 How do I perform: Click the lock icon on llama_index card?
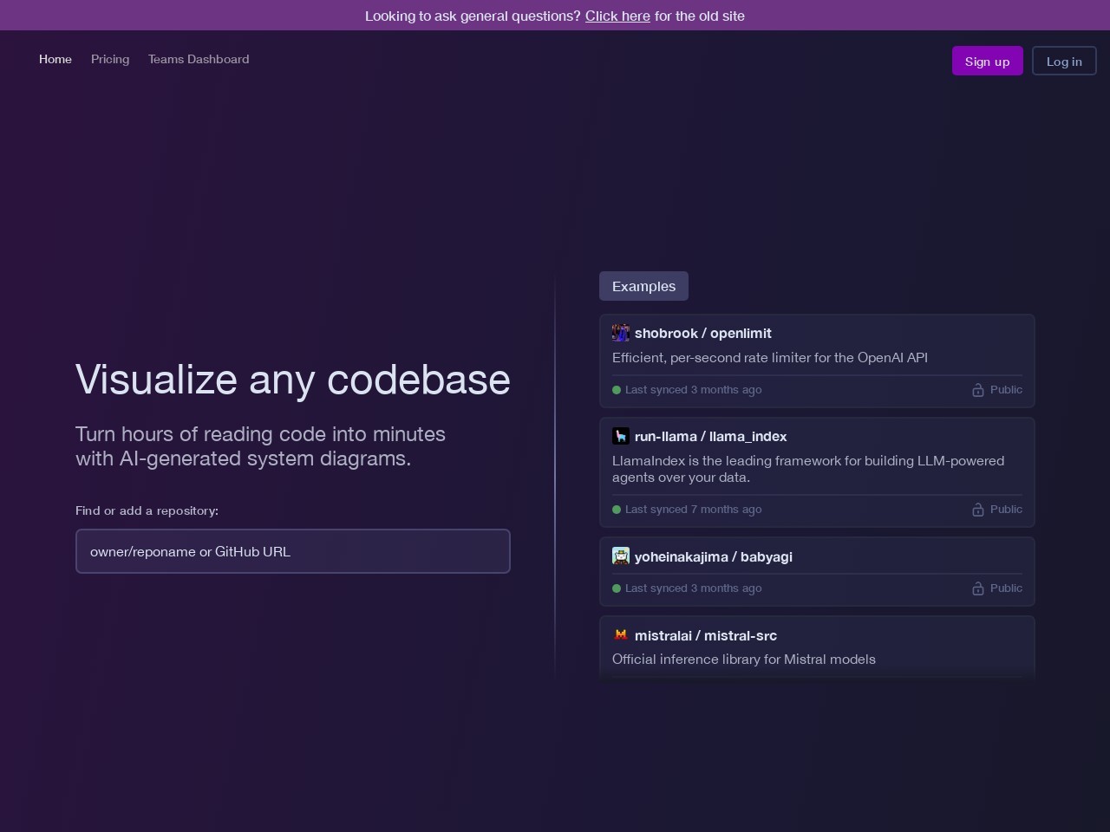pos(977,510)
